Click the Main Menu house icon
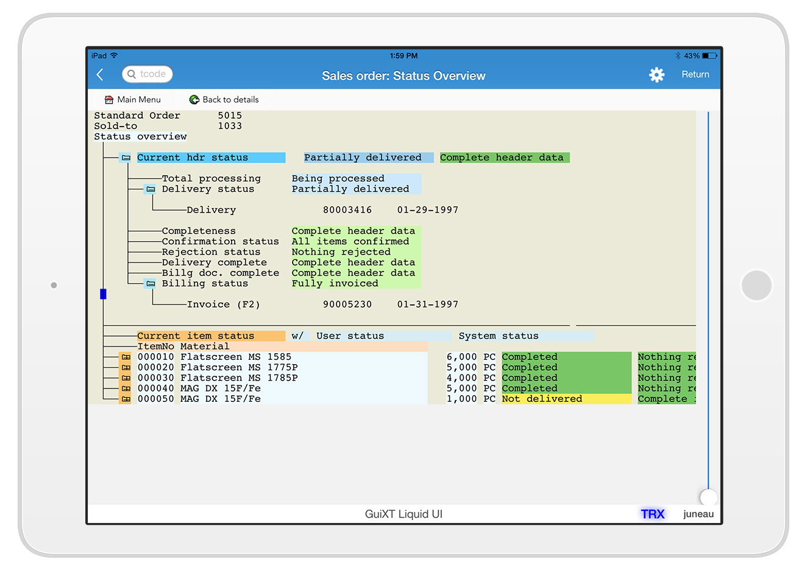Image resolution: width=810 pixels, height=576 pixels. click(x=109, y=100)
